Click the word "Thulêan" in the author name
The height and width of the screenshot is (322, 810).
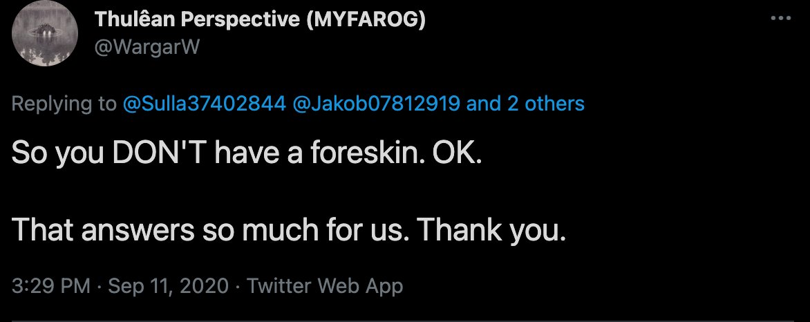click(127, 21)
